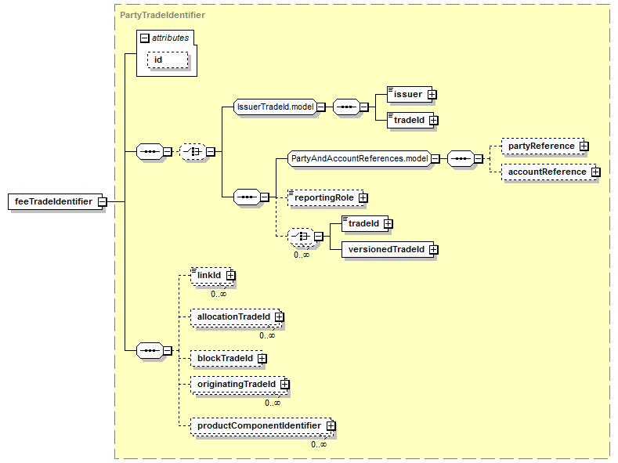Expand the blockTradeId element
618x463 pixels.
pyautogui.click(x=262, y=359)
